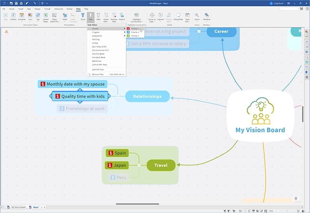The height and width of the screenshot is (213, 310).
Task: Select Priority 3 filter option
Action: (135, 36)
